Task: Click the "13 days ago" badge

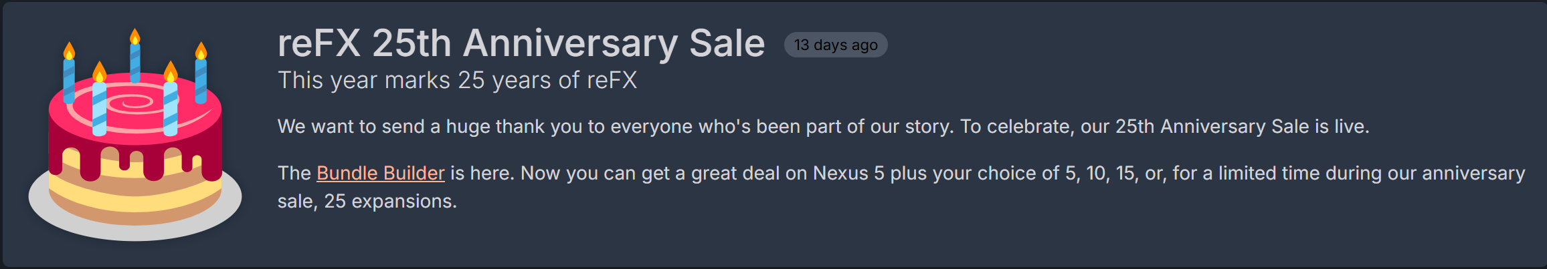Action: click(x=835, y=45)
